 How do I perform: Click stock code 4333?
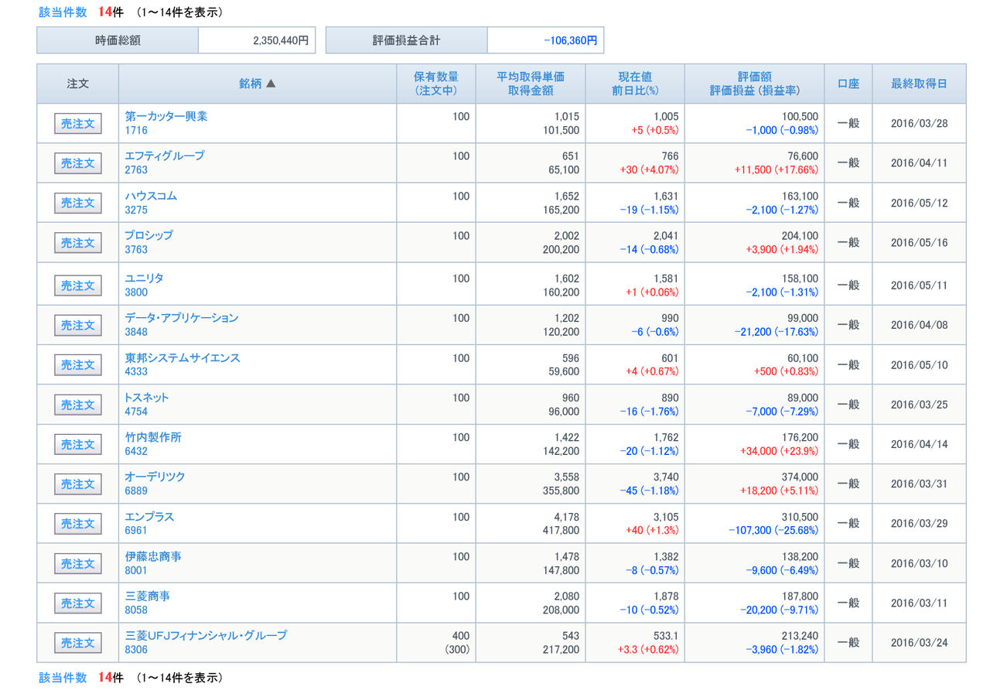click(x=136, y=371)
